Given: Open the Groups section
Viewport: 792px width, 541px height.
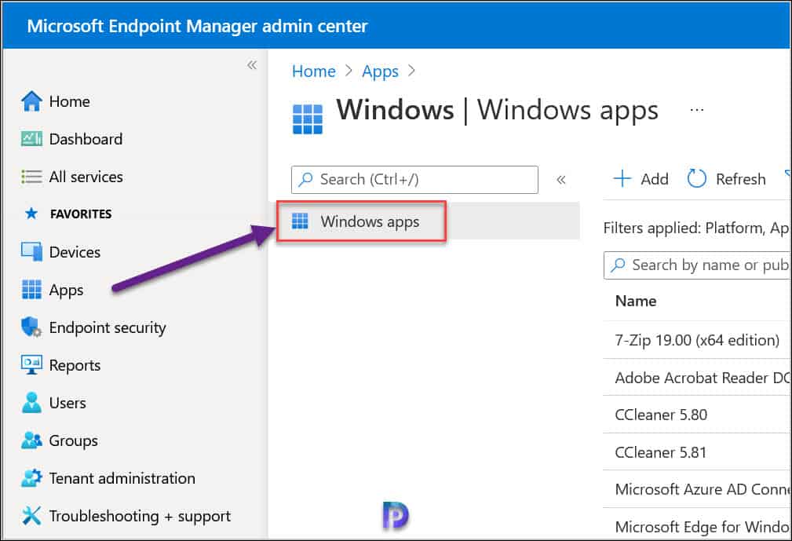Looking at the screenshot, I should click(x=74, y=441).
